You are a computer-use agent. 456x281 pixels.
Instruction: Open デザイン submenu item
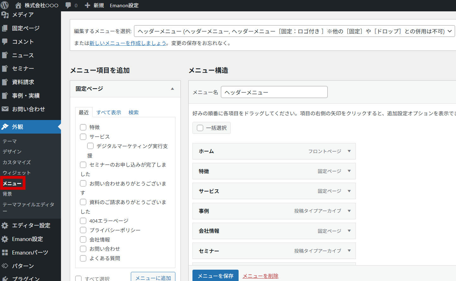pyautogui.click(x=12, y=152)
